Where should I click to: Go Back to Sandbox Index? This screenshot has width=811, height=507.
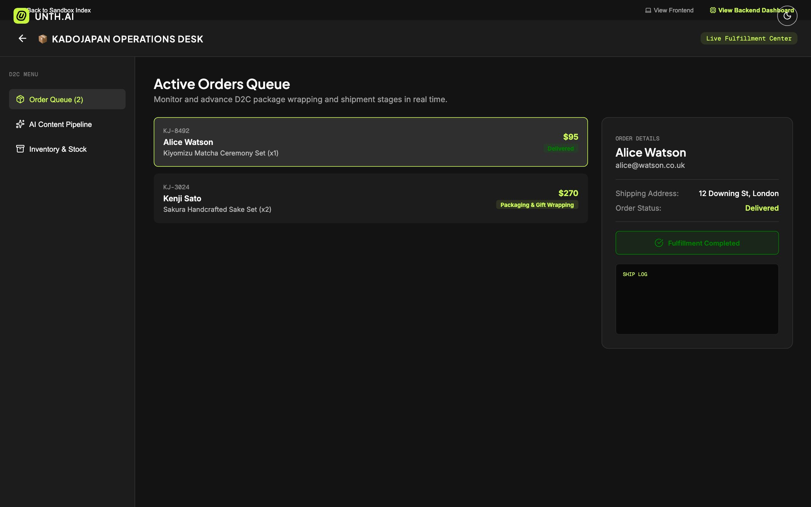click(x=59, y=10)
